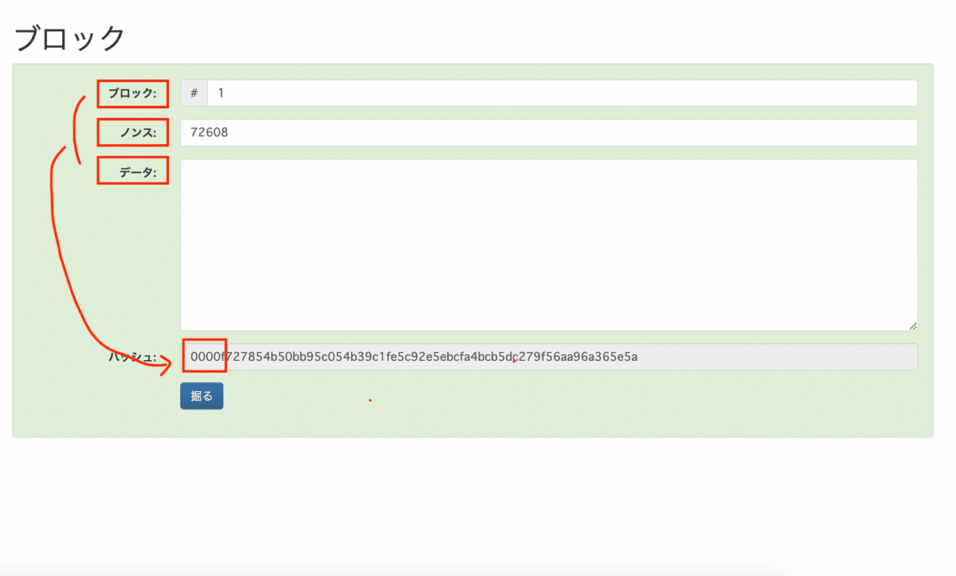Grab the data text area resize handle
Viewport: 956px width, 576px height.
[913, 326]
